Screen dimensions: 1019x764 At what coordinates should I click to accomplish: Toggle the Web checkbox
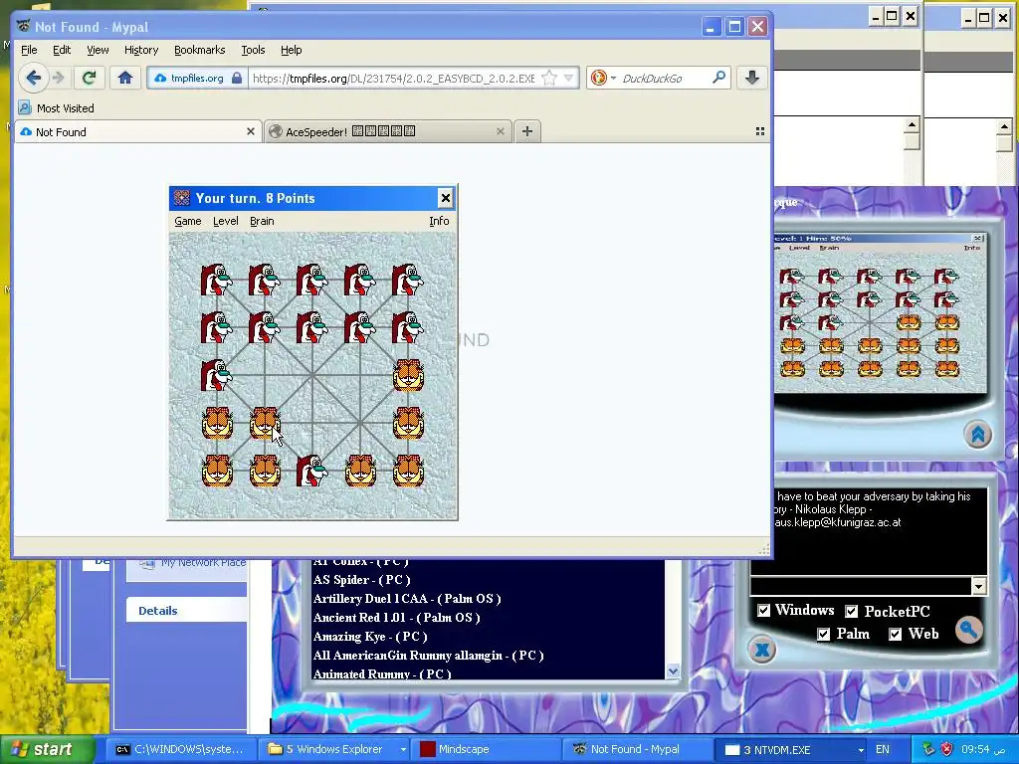(x=895, y=634)
